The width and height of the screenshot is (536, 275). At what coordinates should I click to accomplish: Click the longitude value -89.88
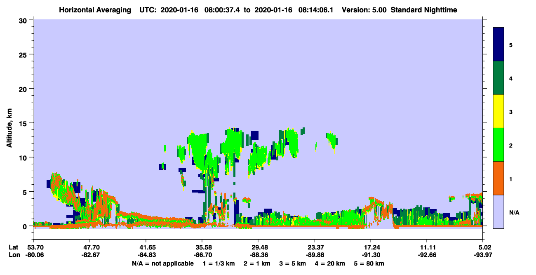click(314, 255)
